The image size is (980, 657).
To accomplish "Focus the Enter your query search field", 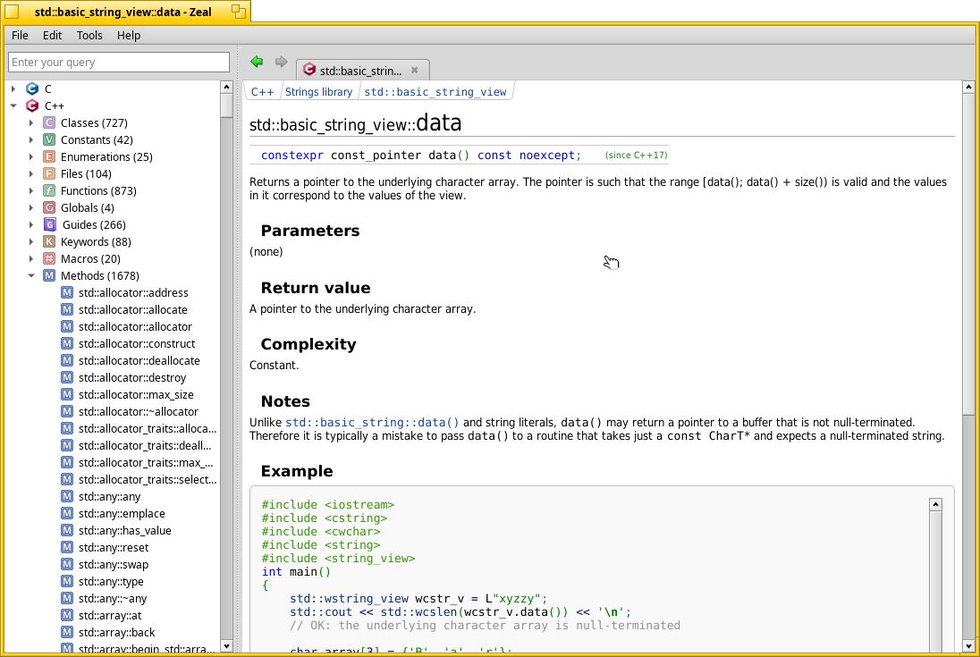I will tap(119, 62).
